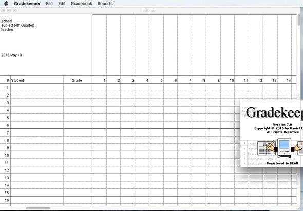Select assignment column header 5
Image resolution: width=303 pixels, height=211 pixels.
tap(156, 80)
